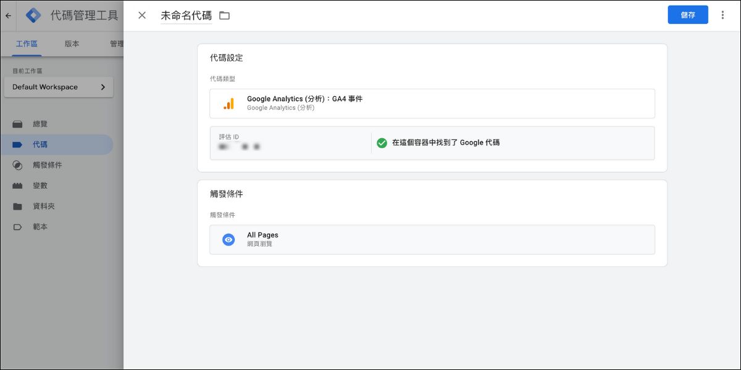Click the 代碼設定 section heading
This screenshot has width=741, height=370.
click(227, 58)
